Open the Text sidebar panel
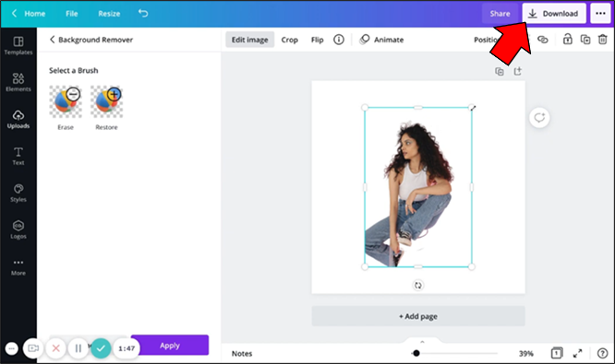The height and width of the screenshot is (364, 615). coord(18,156)
